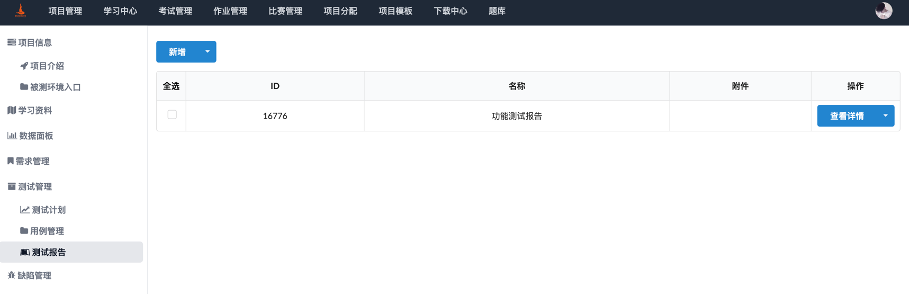
Task: Open the dropdown arrow next to 查看详情
Action: [885, 116]
